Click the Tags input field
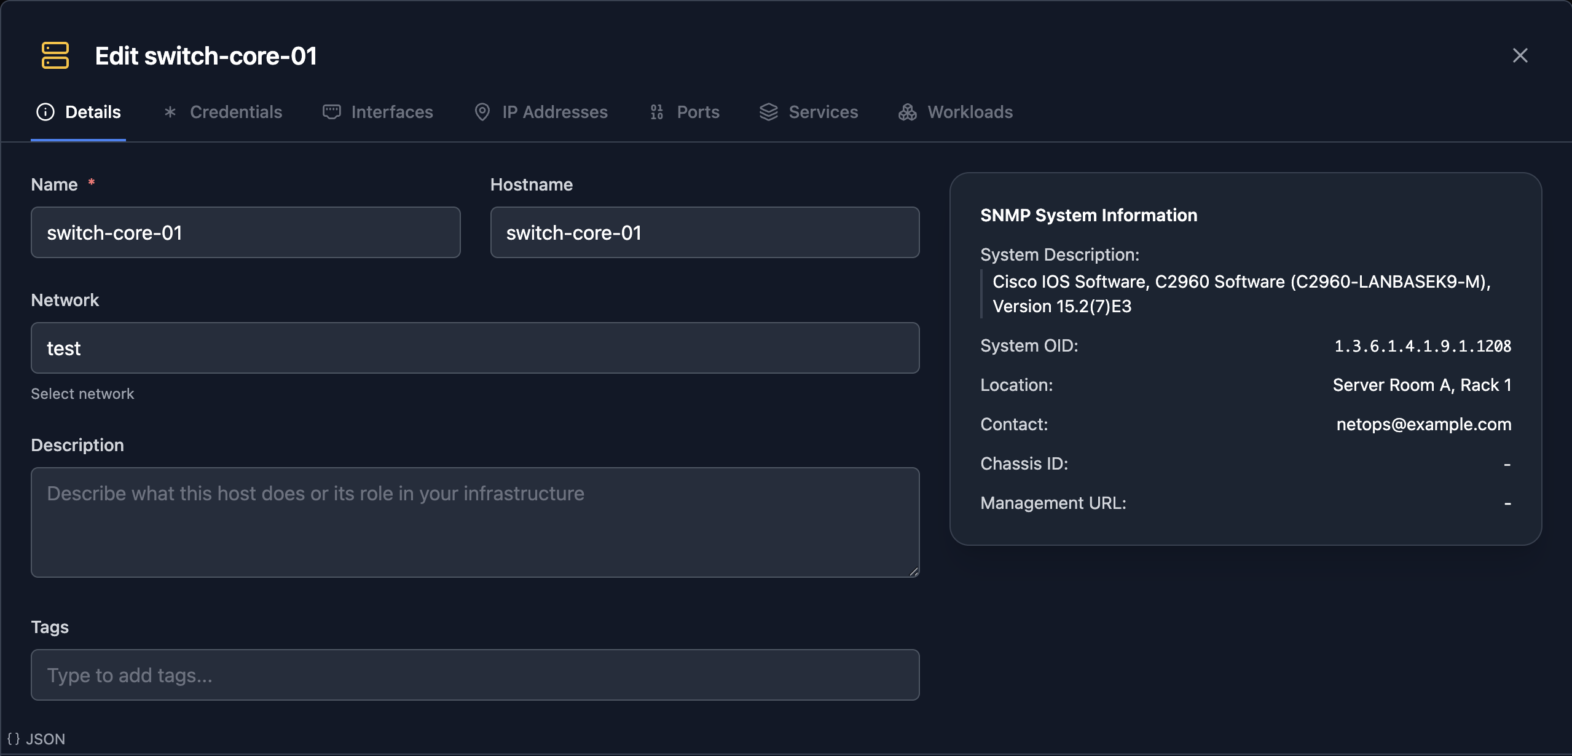 point(475,675)
